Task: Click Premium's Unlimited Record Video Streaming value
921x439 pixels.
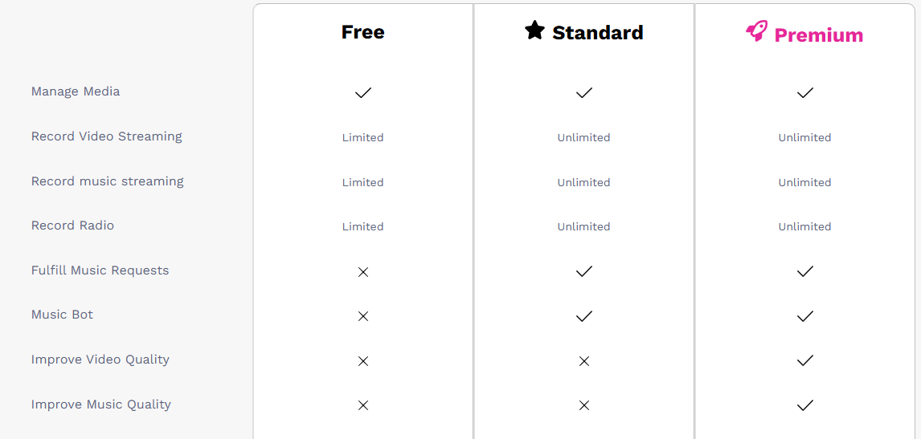Action: pos(804,137)
